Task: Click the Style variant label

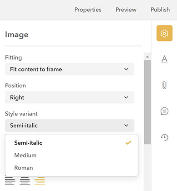Action: [21, 114]
